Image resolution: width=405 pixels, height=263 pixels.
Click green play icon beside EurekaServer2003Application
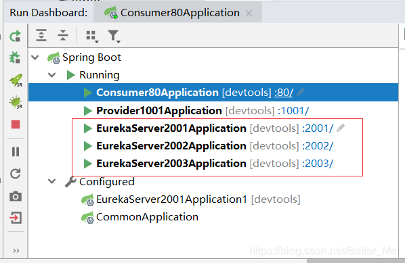click(88, 164)
